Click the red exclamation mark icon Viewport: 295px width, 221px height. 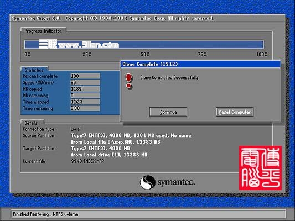click(x=129, y=81)
